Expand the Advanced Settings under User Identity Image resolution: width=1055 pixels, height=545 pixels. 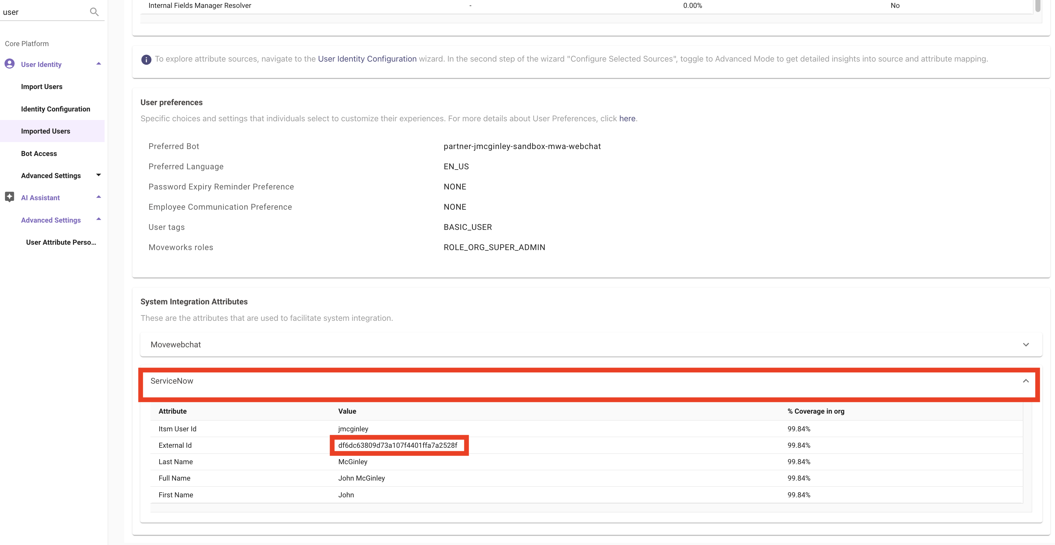click(x=98, y=175)
